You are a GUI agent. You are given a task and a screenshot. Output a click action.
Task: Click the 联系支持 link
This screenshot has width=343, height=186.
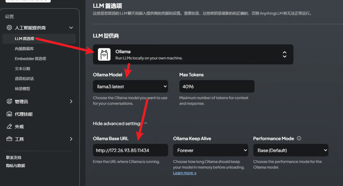tap(14, 157)
